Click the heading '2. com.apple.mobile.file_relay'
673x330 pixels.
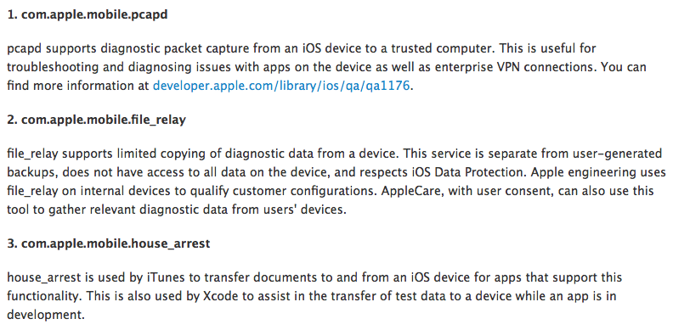coord(97,120)
